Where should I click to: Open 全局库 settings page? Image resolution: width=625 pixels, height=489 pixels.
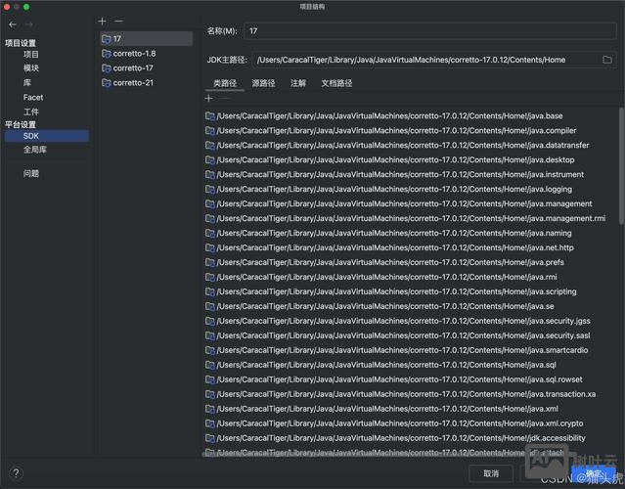[35, 150]
